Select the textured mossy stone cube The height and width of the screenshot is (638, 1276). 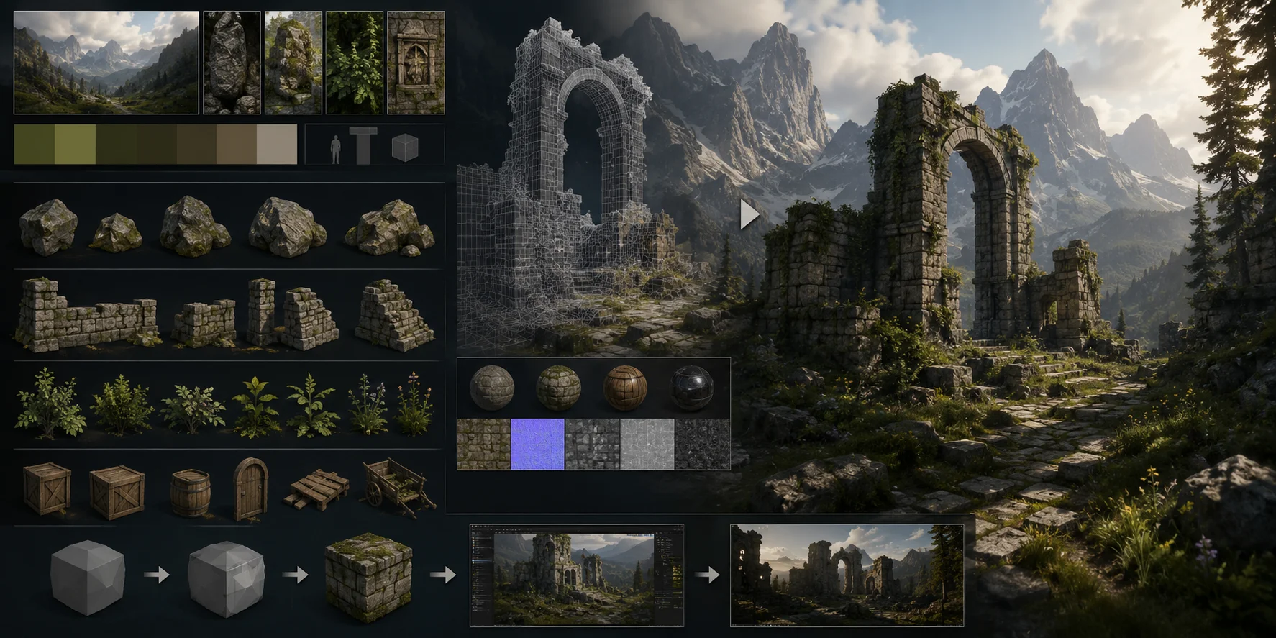(x=369, y=578)
